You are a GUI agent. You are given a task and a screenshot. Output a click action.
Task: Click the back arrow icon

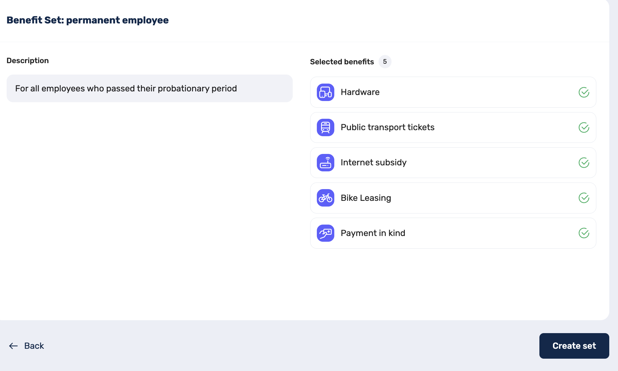[13, 346]
